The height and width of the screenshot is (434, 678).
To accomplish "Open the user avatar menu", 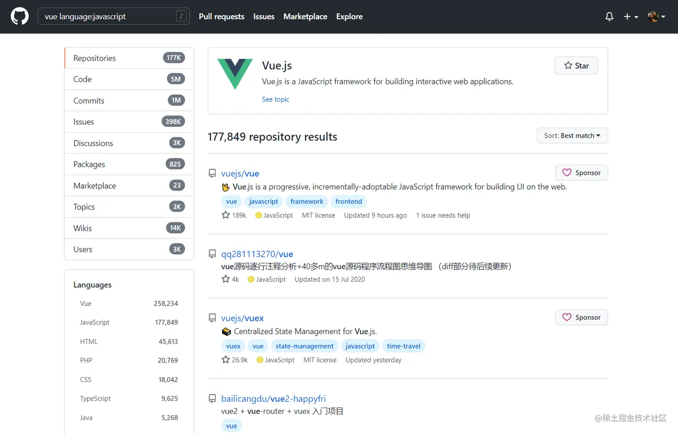I will point(656,17).
